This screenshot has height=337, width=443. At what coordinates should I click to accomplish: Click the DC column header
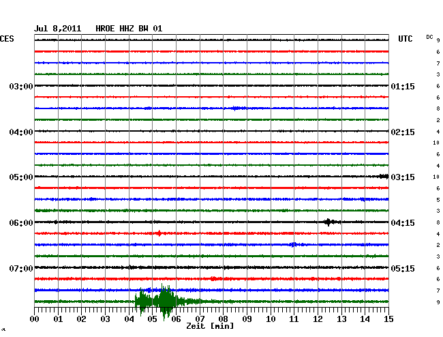pyautogui.click(x=429, y=37)
